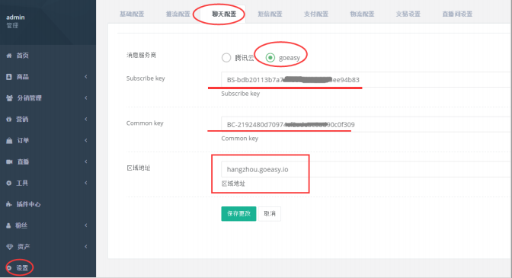Click the 取消 cancel button
Viewport: 512px width, 278px height.
(270, 214)
